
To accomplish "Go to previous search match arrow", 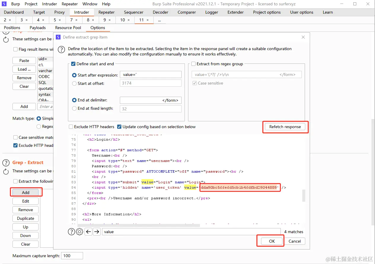I will [88, 232].
